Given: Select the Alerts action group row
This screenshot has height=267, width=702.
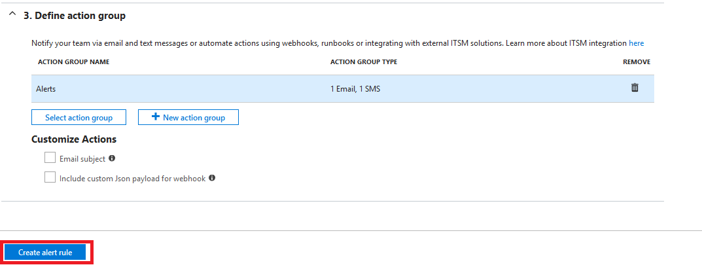Looking at the screenshot, I should (342, 89).
